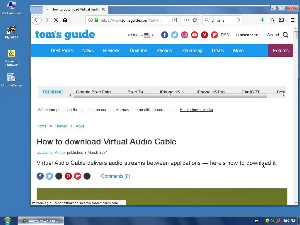Viewport: 300px width, 225px height.
Task: Share article on Pinterest icon
Action: (68, 176)
